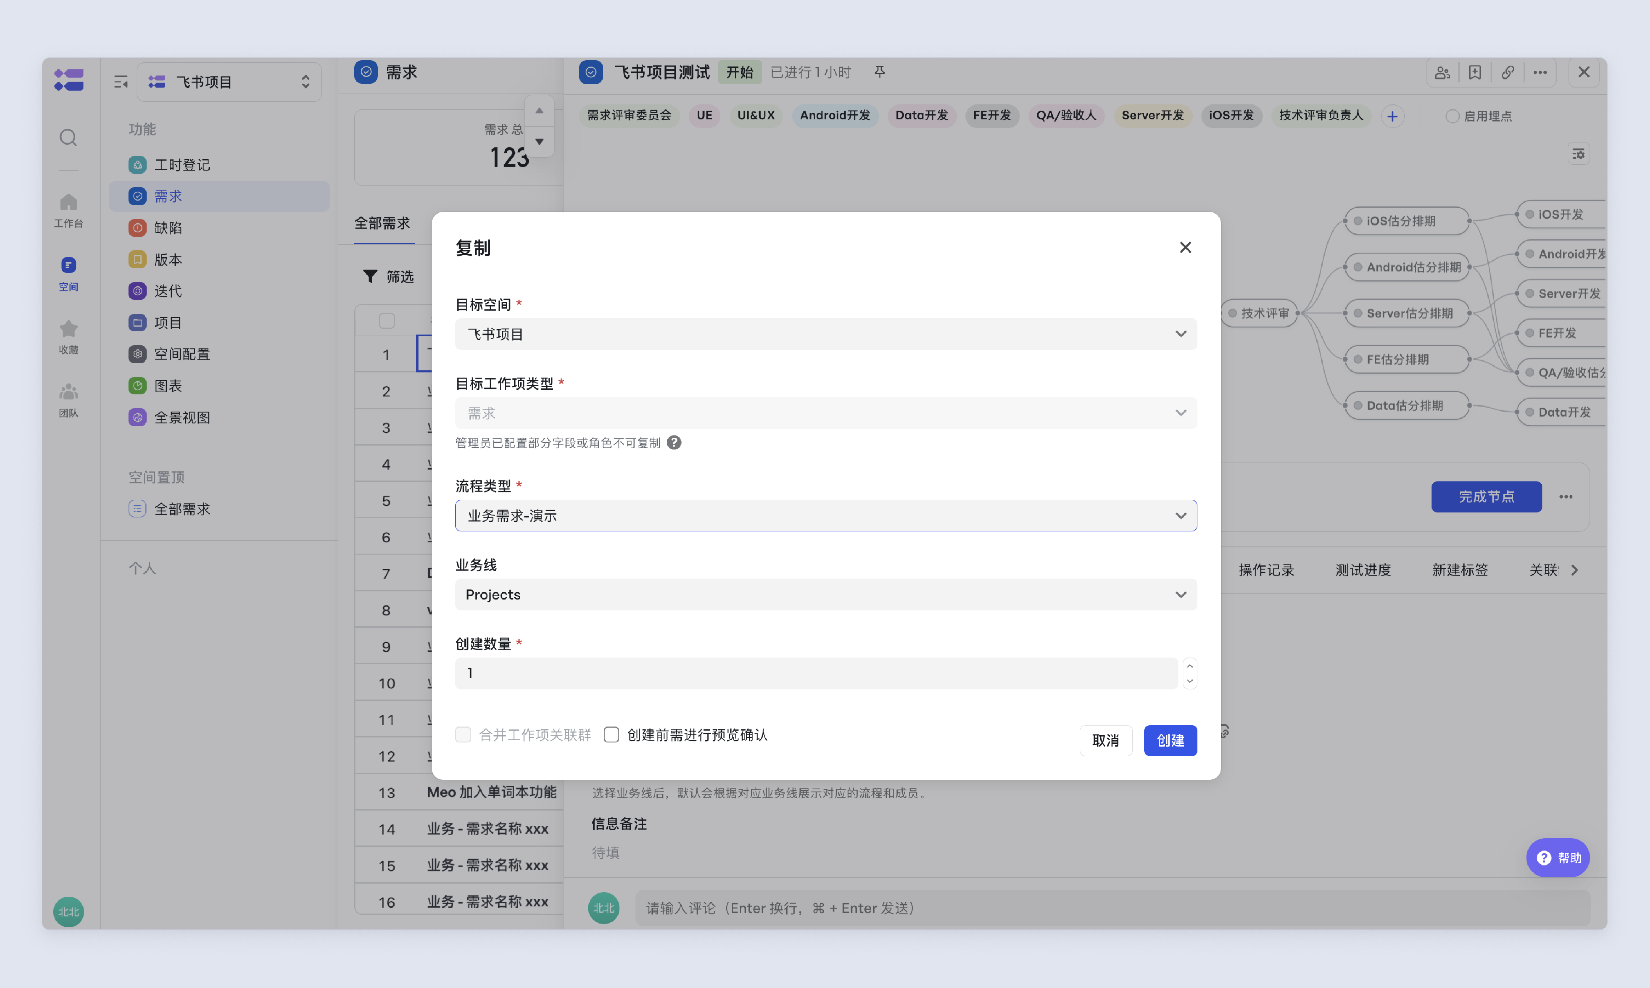Click the members icon in detail header

pyautogui.click(x=1442, y=73)
